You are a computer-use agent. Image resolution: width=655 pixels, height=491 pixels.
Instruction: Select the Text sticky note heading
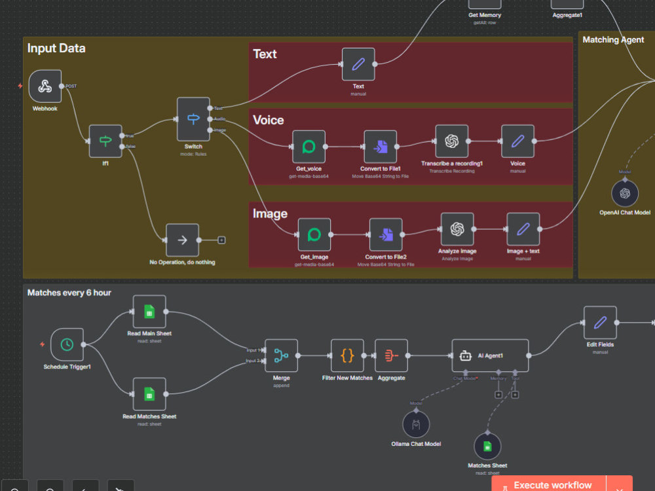[x=265, y=54]
